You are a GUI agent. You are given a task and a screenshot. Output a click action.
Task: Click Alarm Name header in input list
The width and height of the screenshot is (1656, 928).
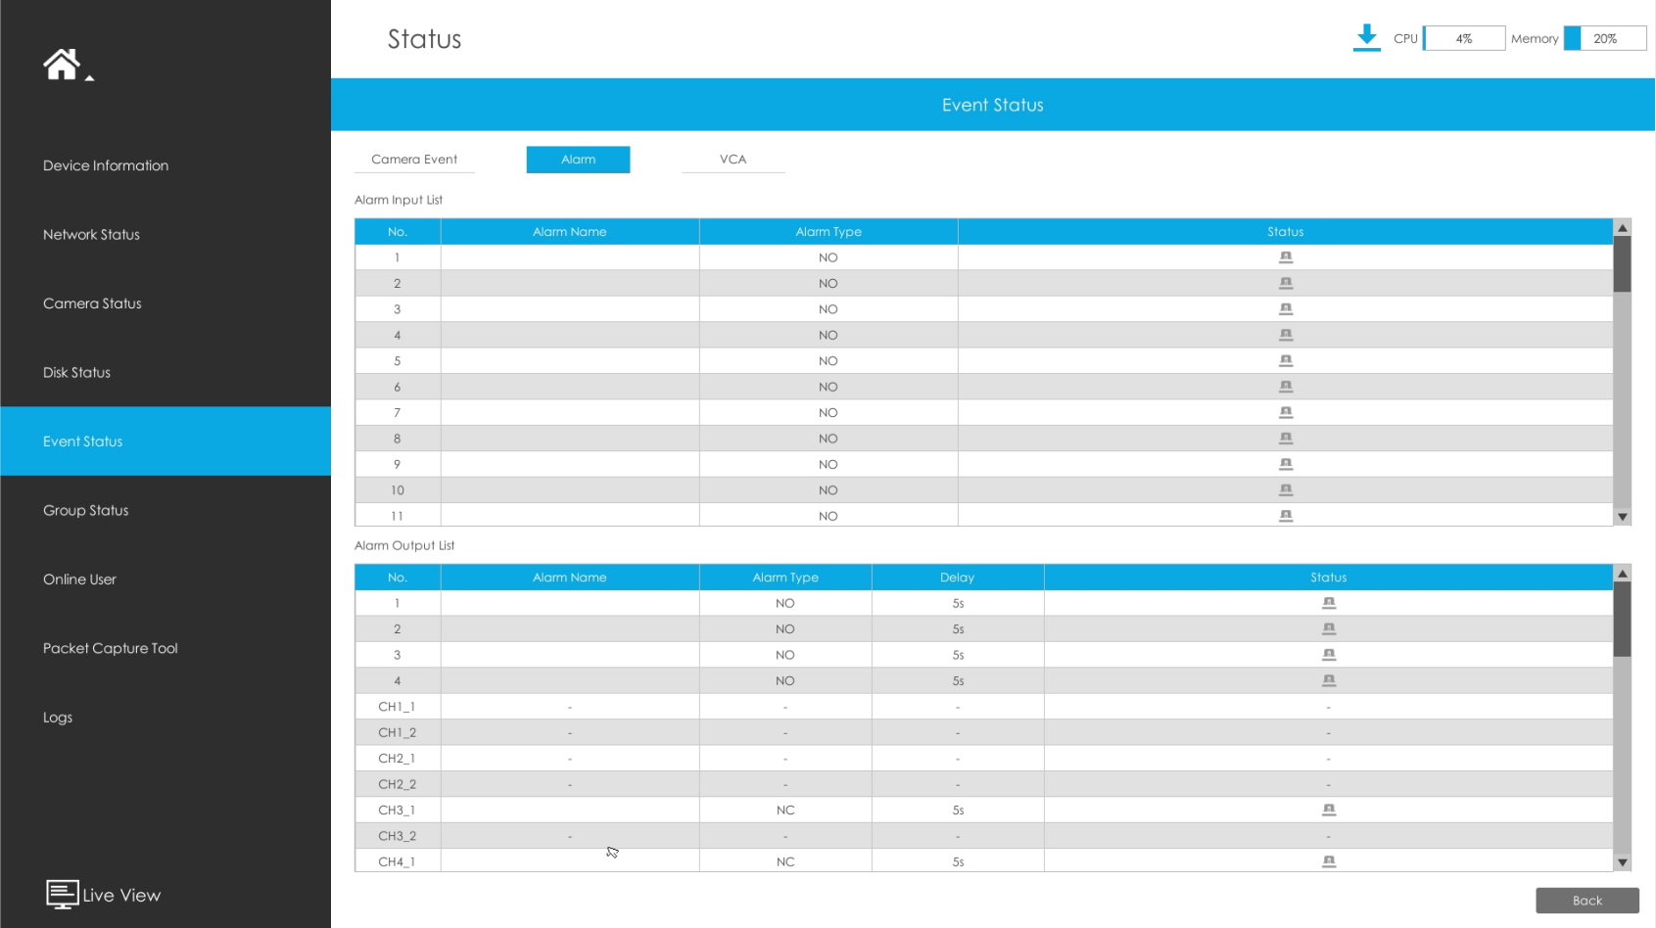tap(570, 232)
